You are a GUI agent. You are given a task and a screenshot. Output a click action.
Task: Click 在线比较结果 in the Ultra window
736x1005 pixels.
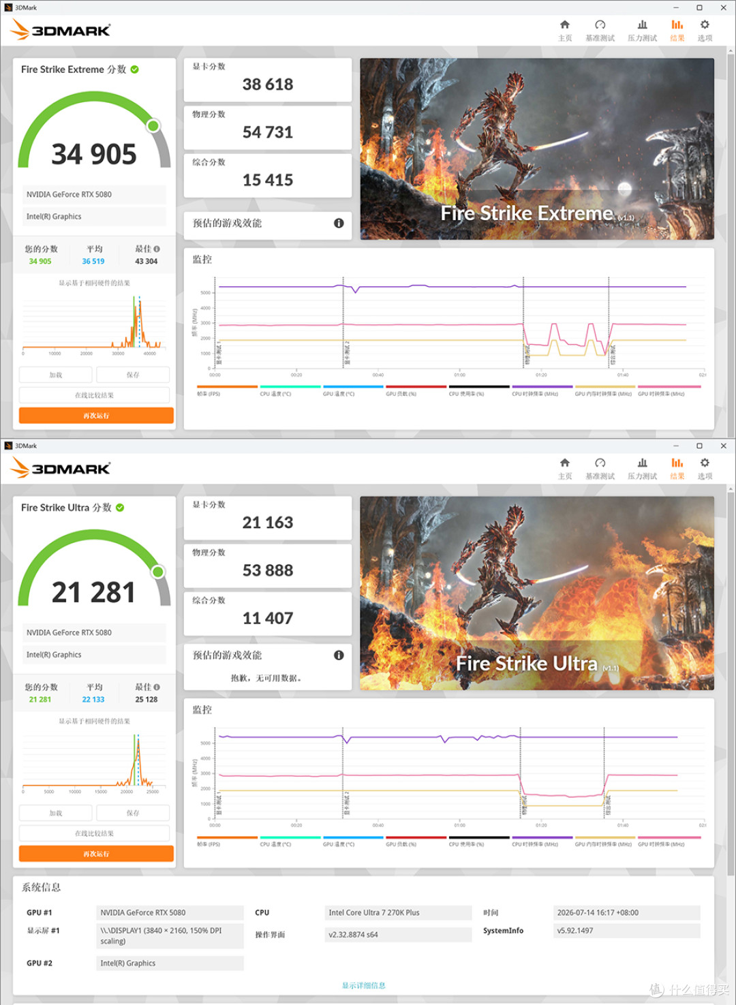tap(94, 833)
